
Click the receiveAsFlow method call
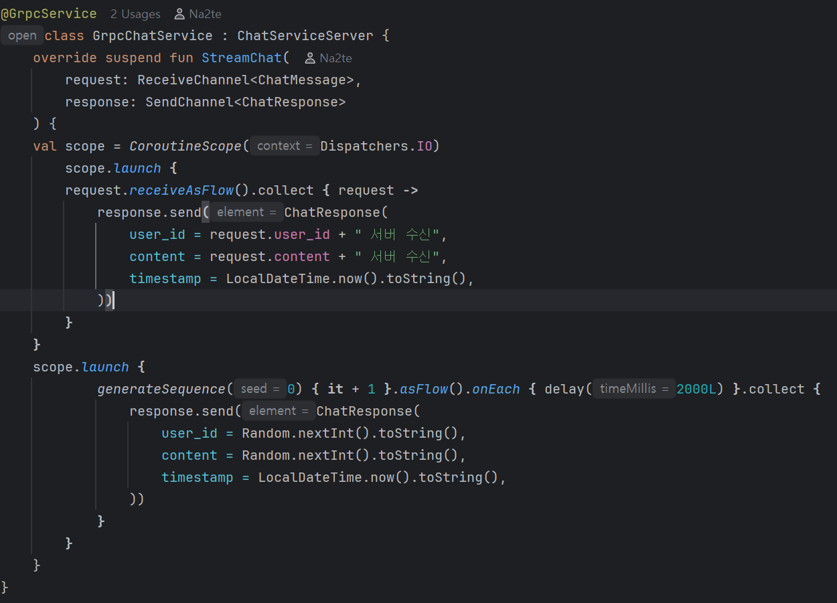pos(181,190)
